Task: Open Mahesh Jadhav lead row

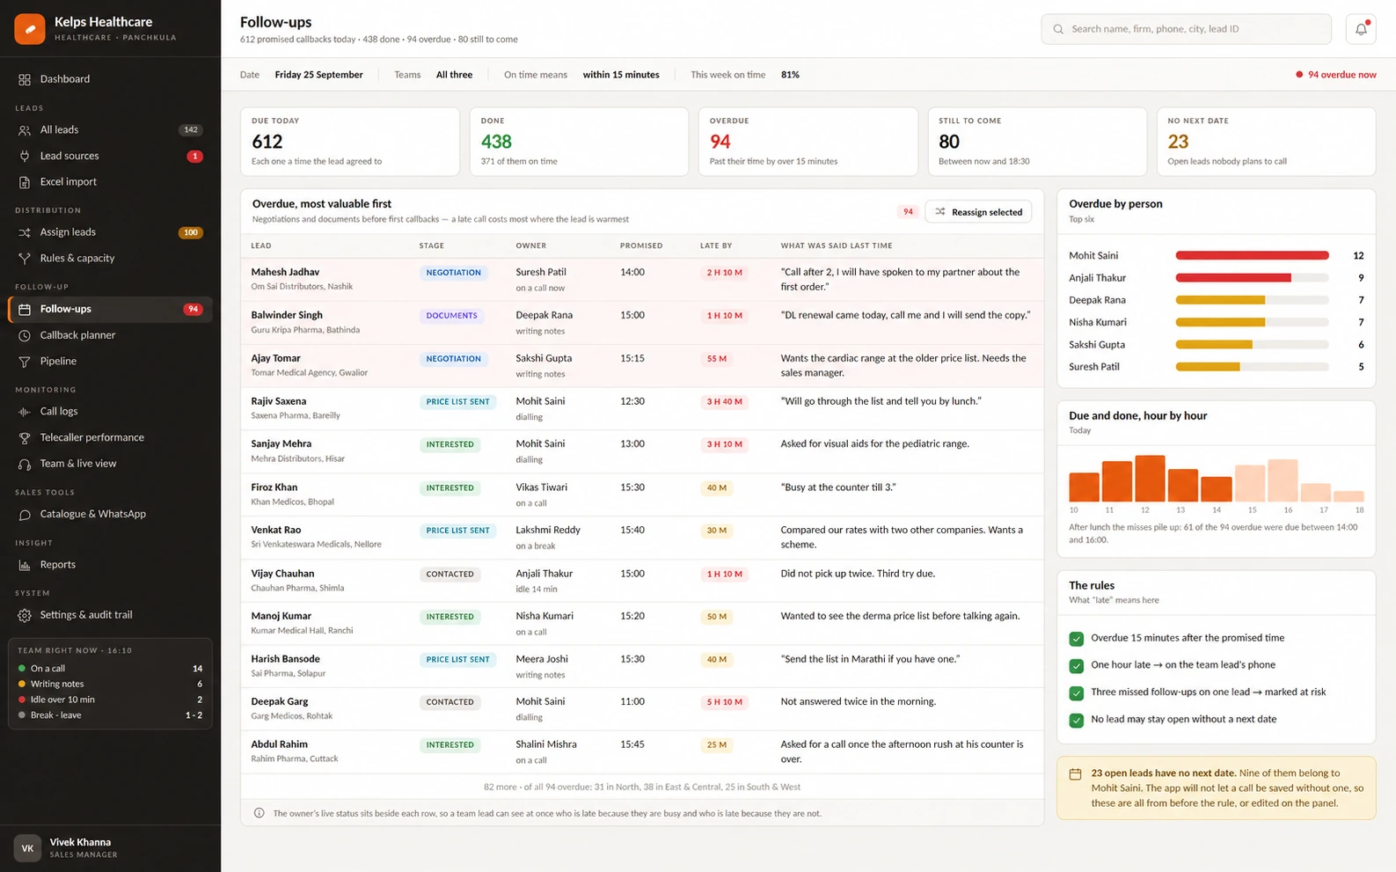Action: 642,280
